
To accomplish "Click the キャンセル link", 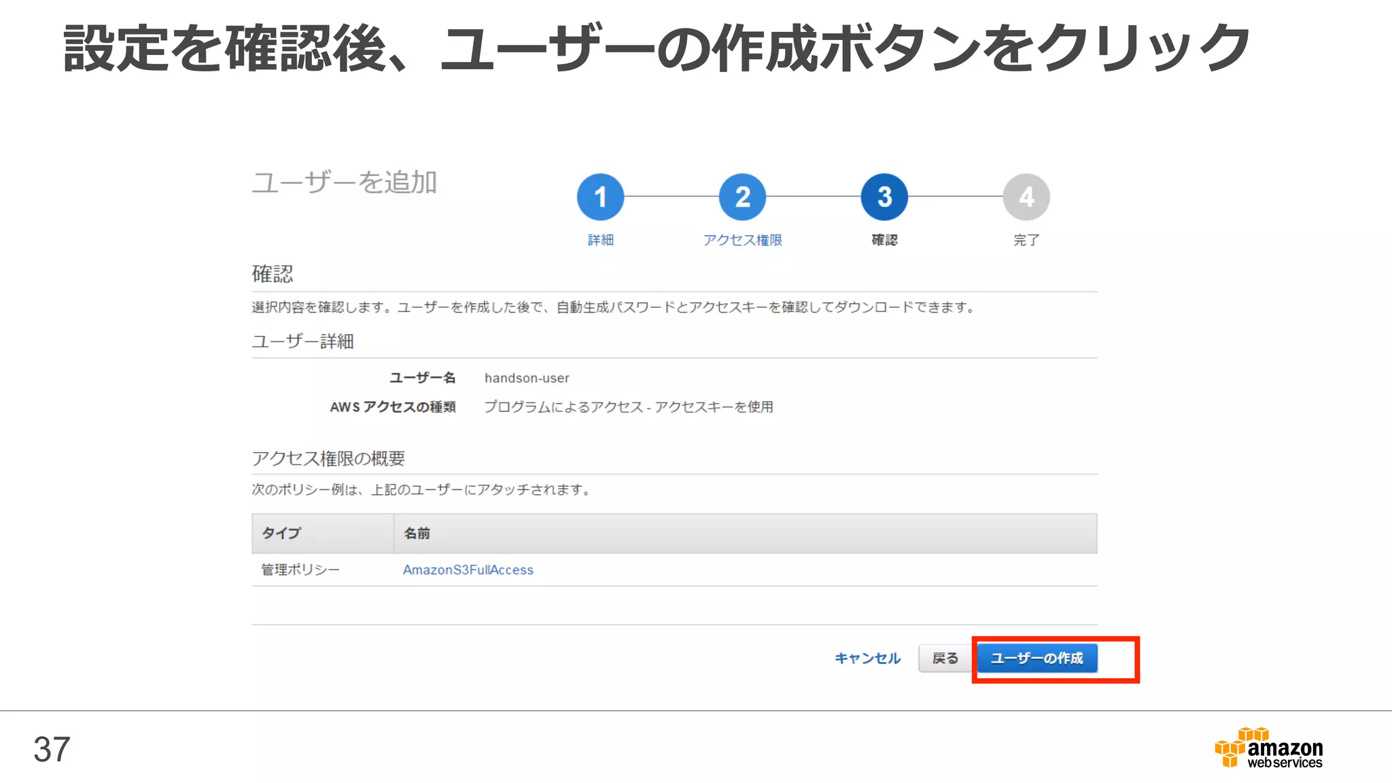I will coord(867,658).
